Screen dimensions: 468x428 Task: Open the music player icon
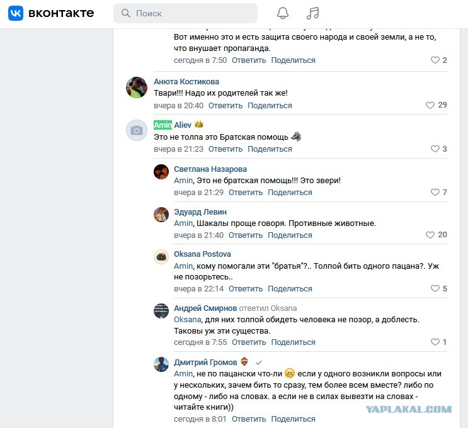pyautogui.click(x=313, y=13)
